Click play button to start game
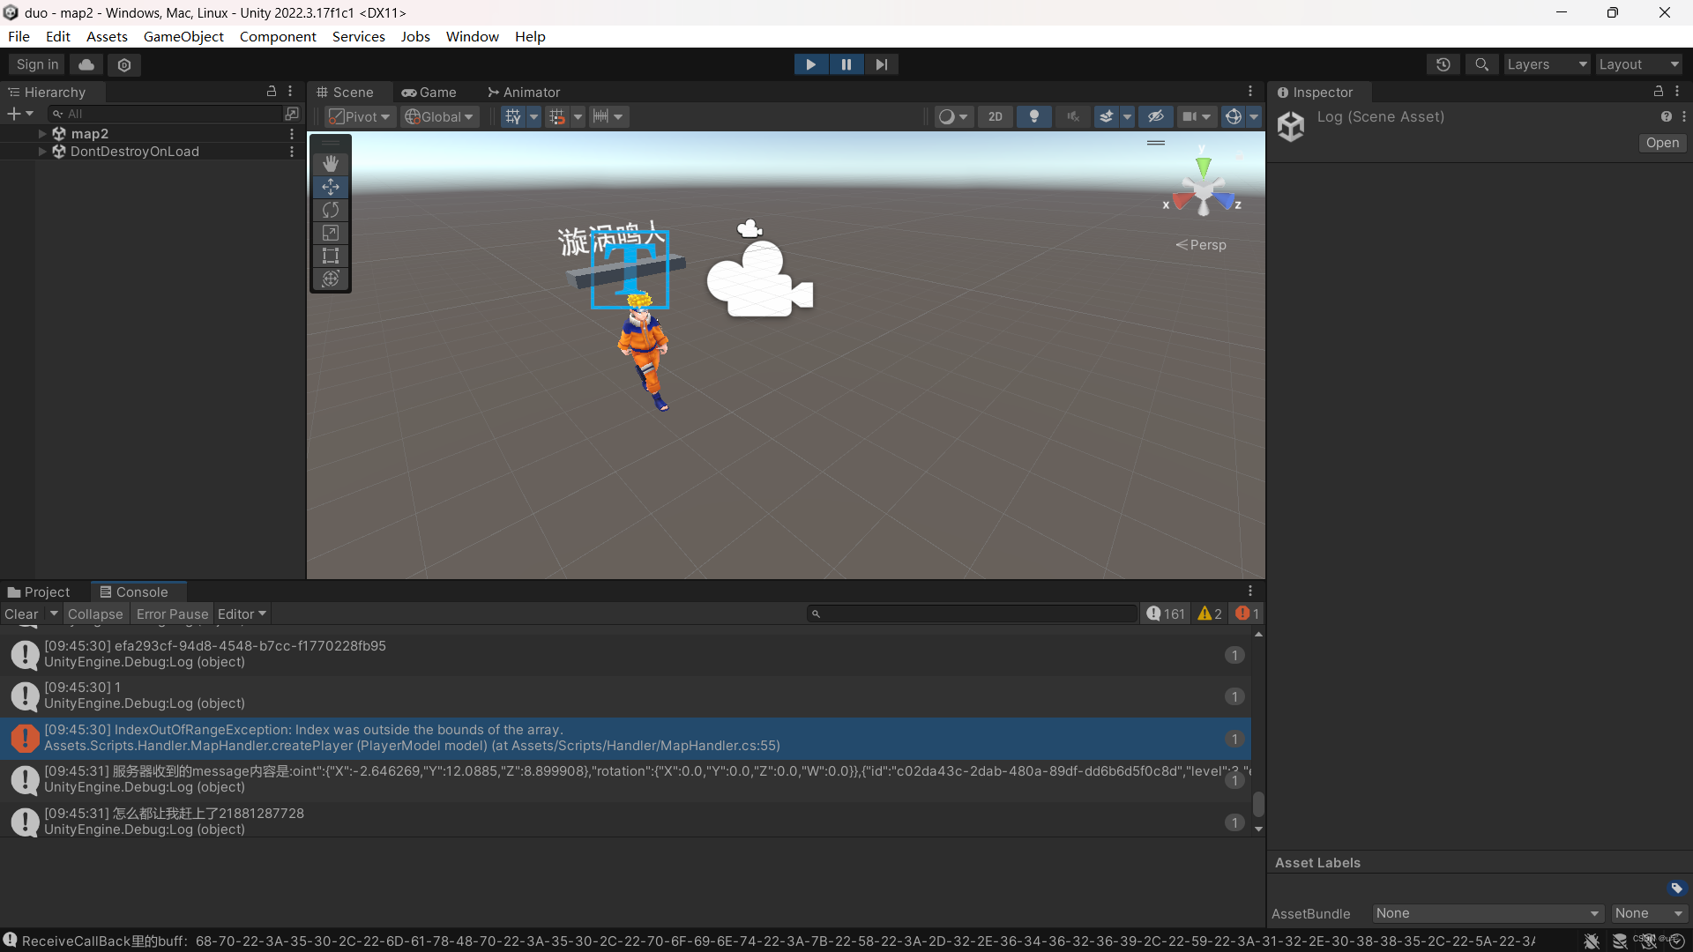 (810, 64)
